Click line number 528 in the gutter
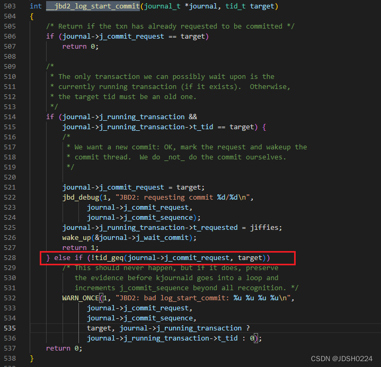Image resolution: width=381 pixels, height=367 pixels. click(x=10, y=258)
